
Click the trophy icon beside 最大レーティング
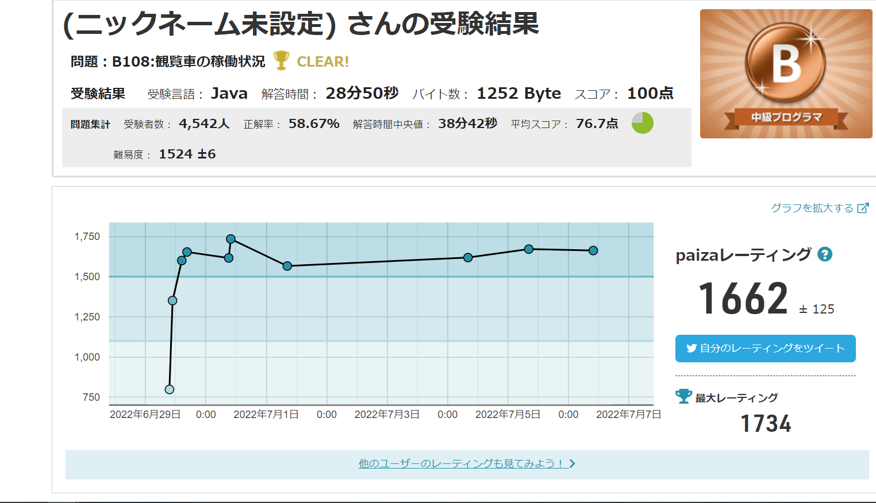pos(683,397)
